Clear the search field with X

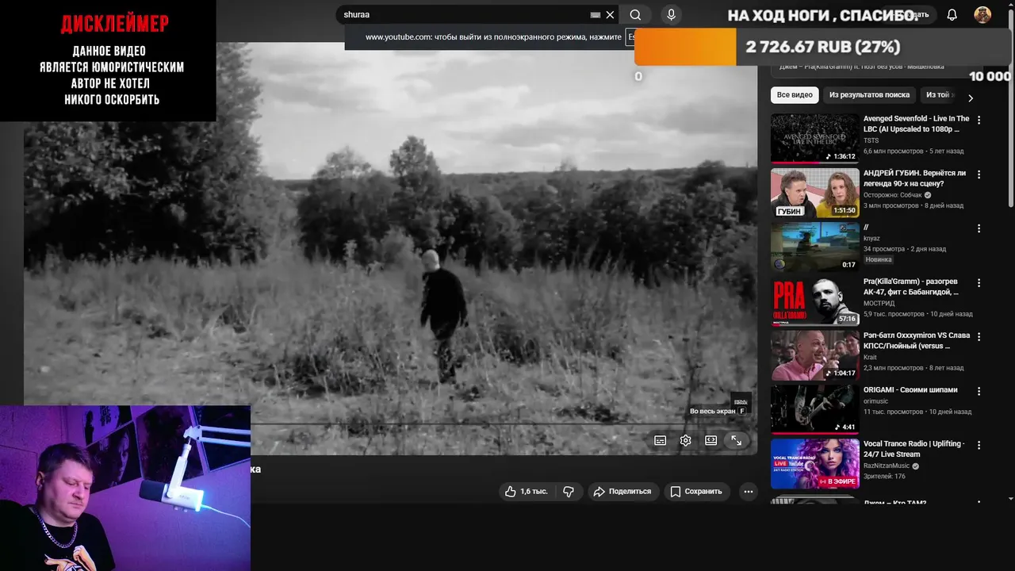[x=610, y=14]
